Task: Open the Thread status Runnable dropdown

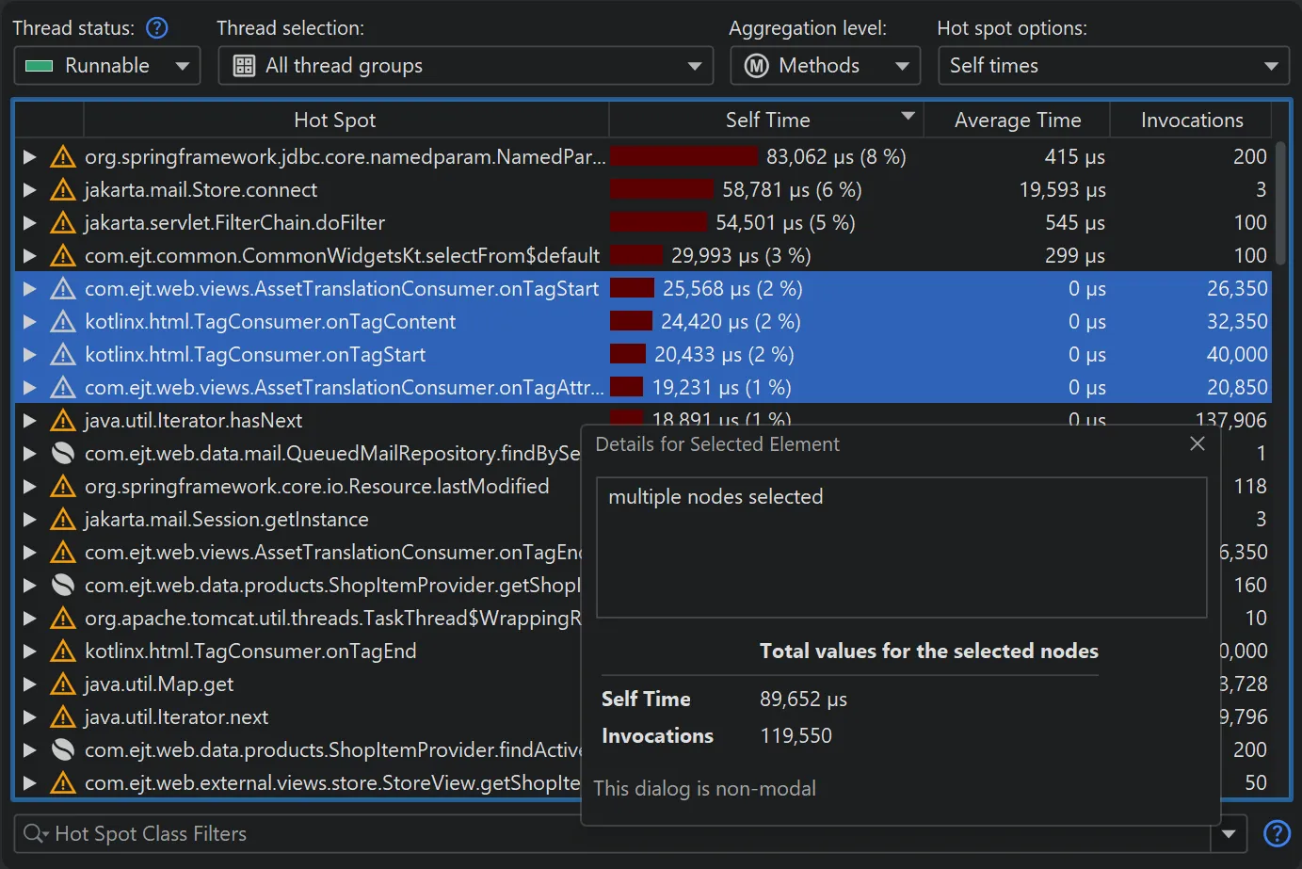Action: click(107, 66)
